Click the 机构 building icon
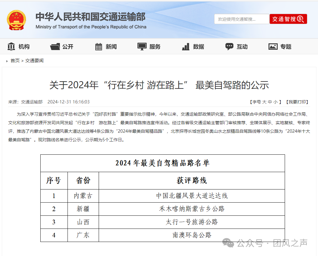318x256 pixels. tap(11, 47)
